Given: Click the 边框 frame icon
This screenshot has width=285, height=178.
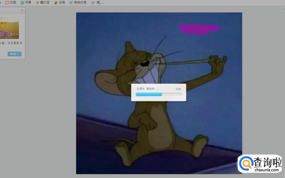Looking at the screenshot, I should point(7,3).
